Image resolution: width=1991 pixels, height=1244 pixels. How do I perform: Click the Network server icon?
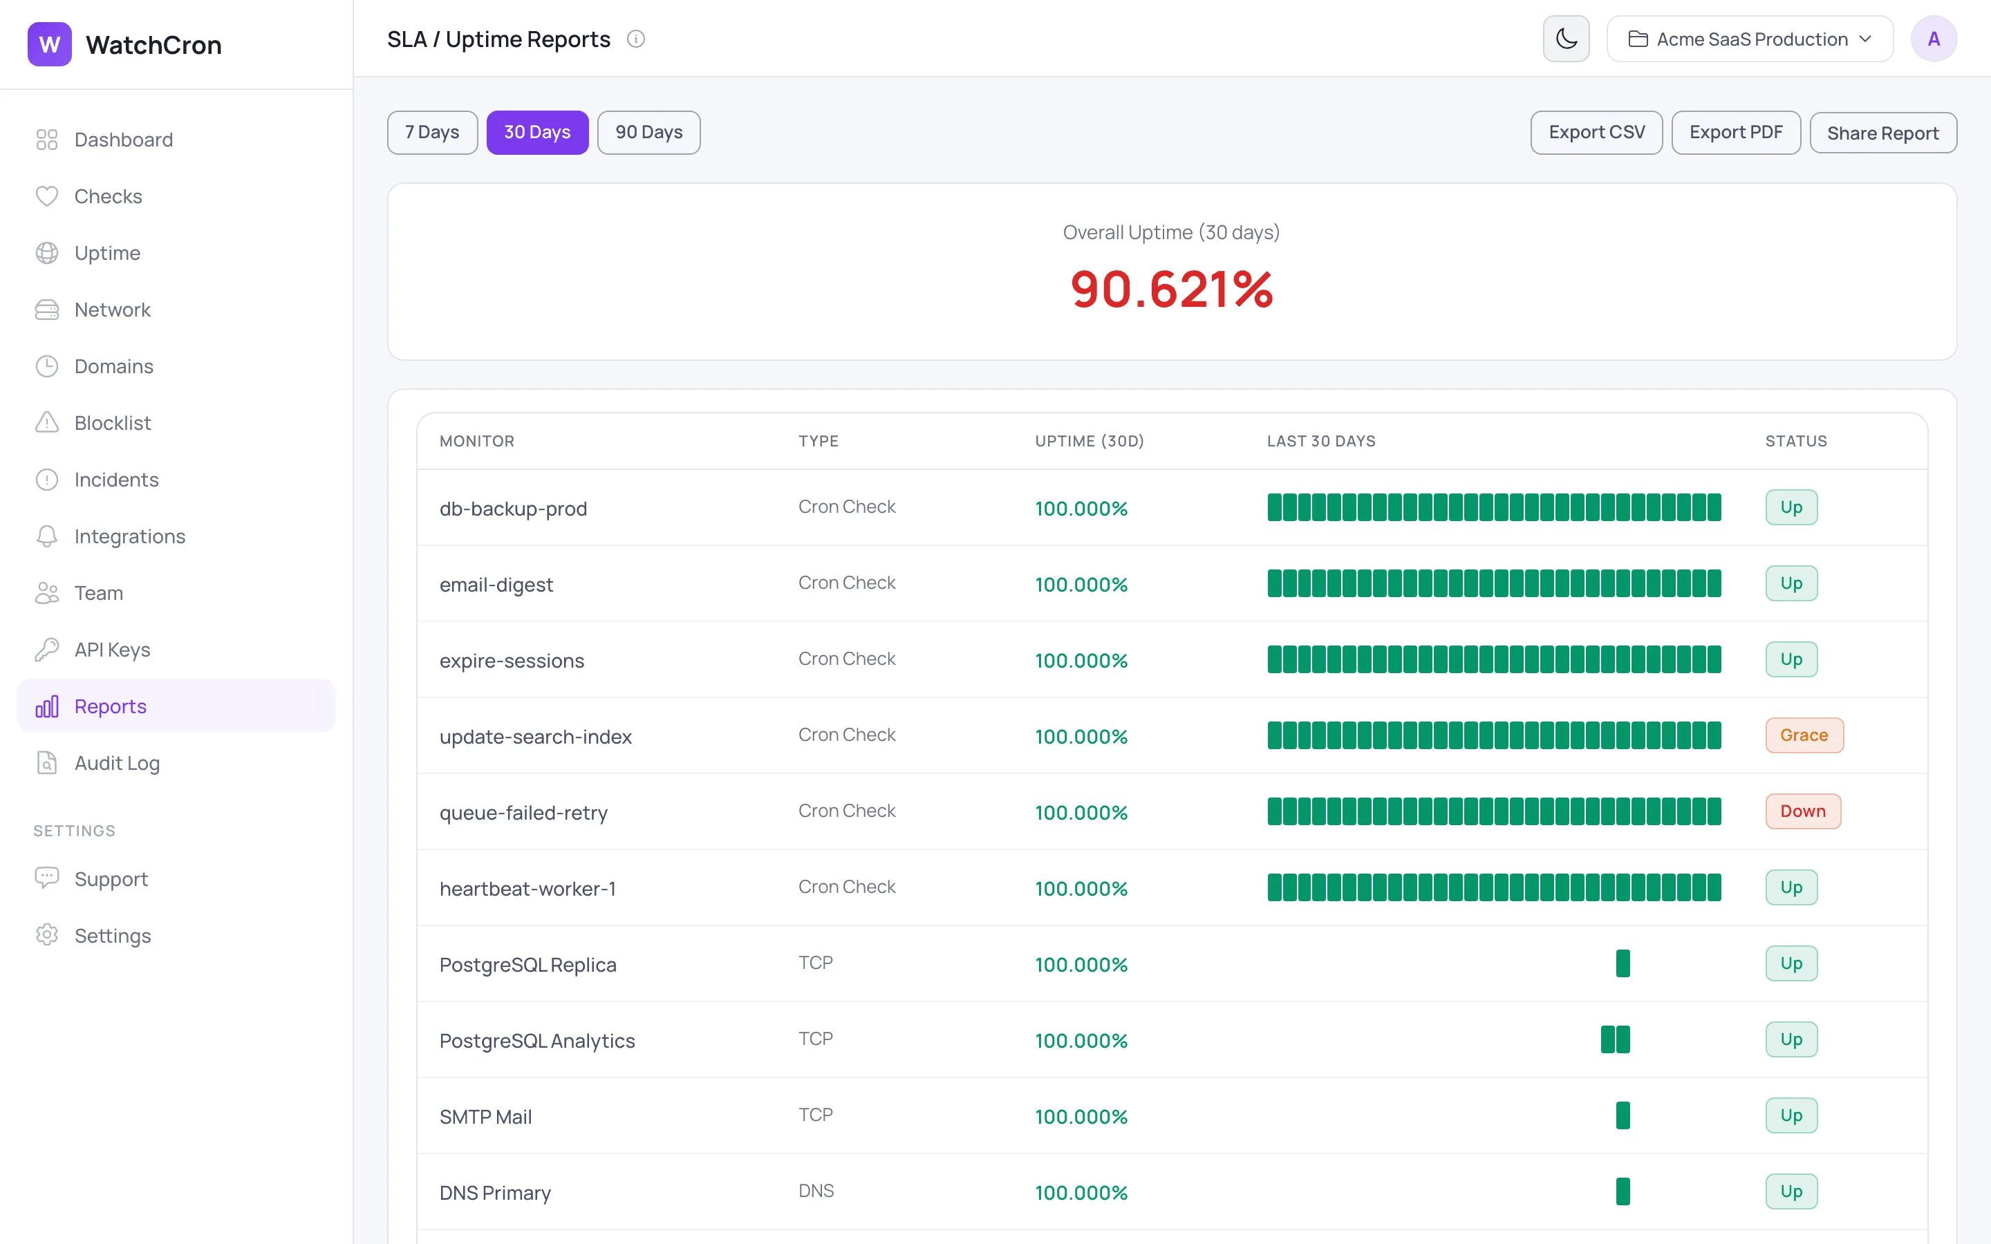(x=47, y=310)
